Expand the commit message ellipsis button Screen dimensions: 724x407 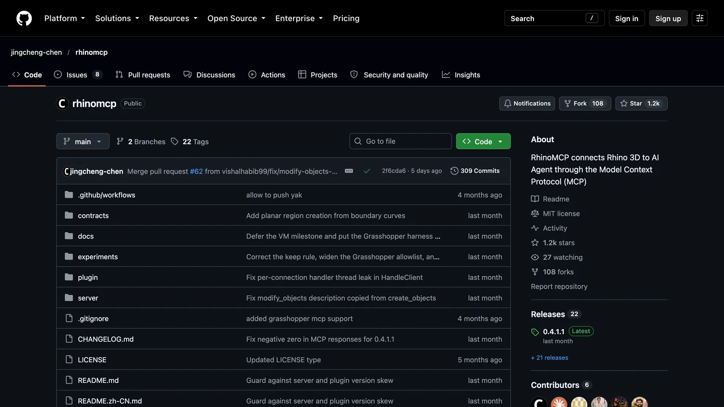[x=349, y=171]
